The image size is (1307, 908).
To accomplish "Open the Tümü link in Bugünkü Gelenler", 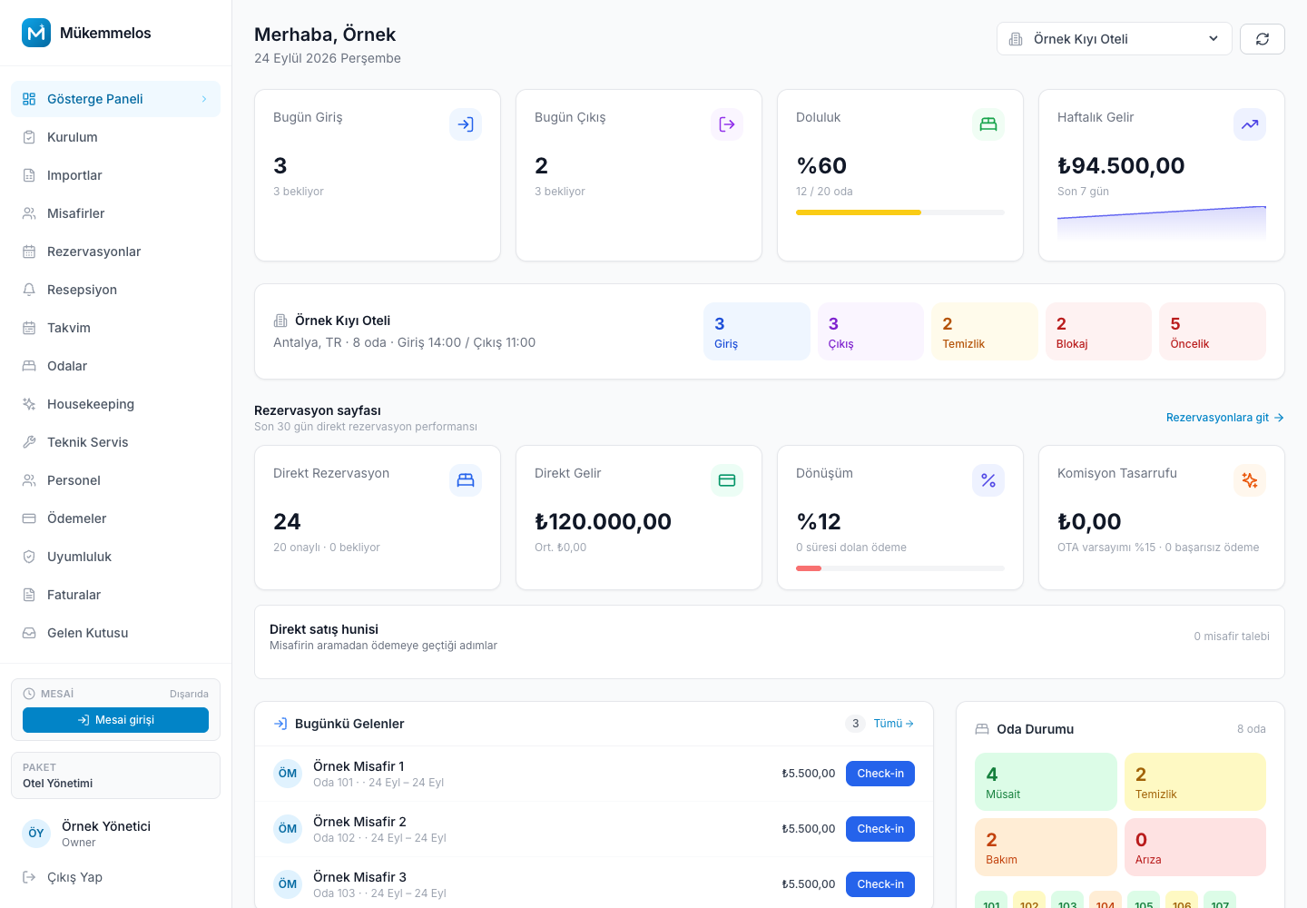I will click(894, 724).
